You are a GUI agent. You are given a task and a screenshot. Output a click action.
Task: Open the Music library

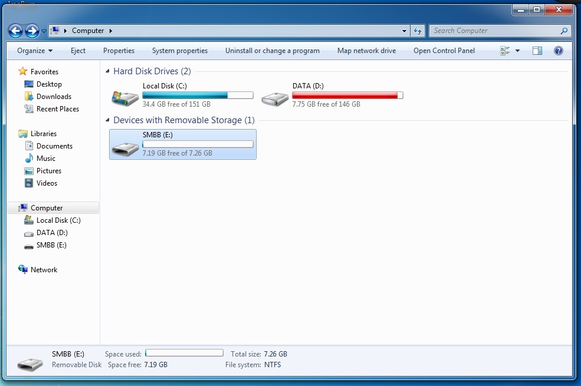point(45,159)
